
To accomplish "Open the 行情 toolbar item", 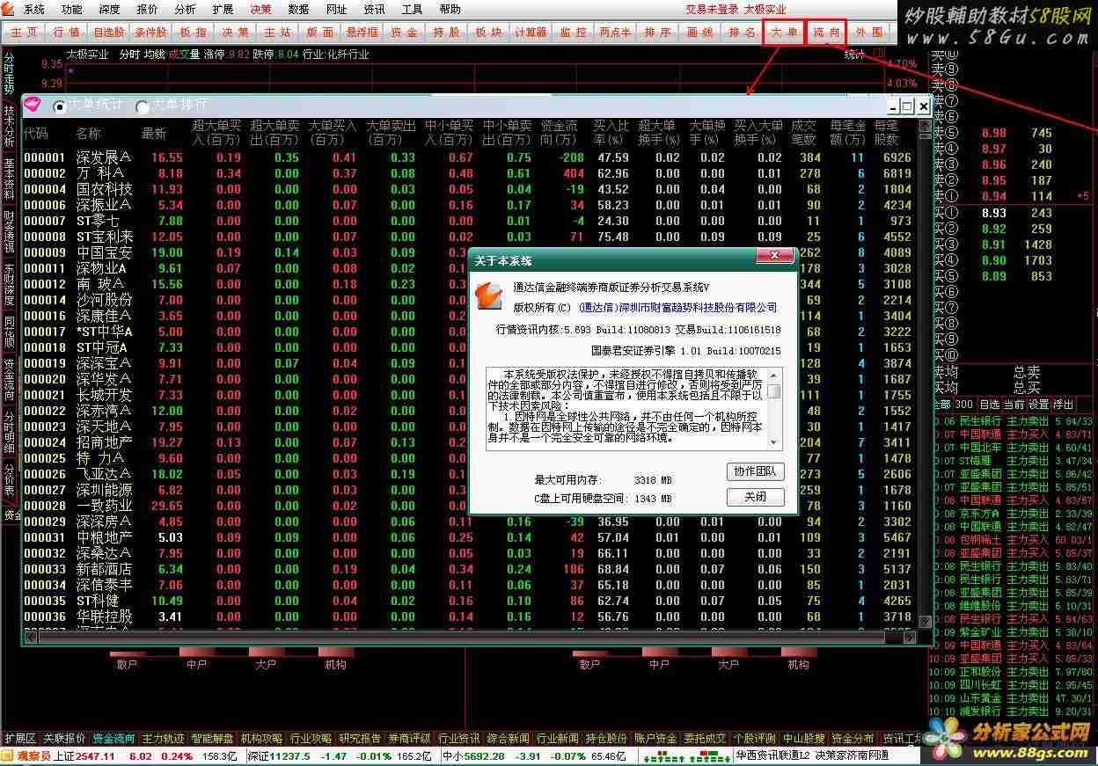I will pyautogui.click(x=67, y=32).
